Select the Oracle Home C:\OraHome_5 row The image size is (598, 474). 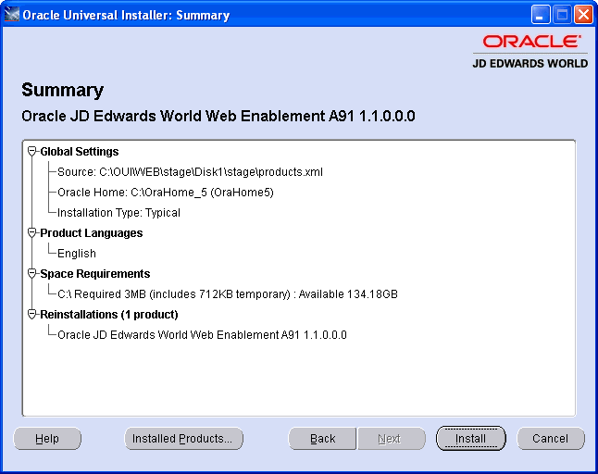(166, 193)
